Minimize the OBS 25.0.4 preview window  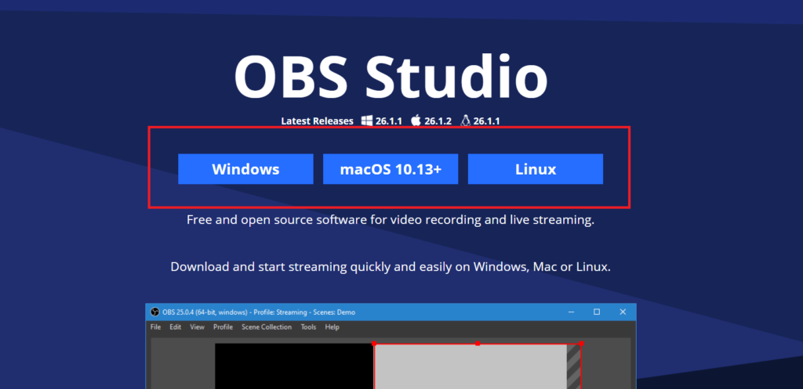click(x=571, y=312)
